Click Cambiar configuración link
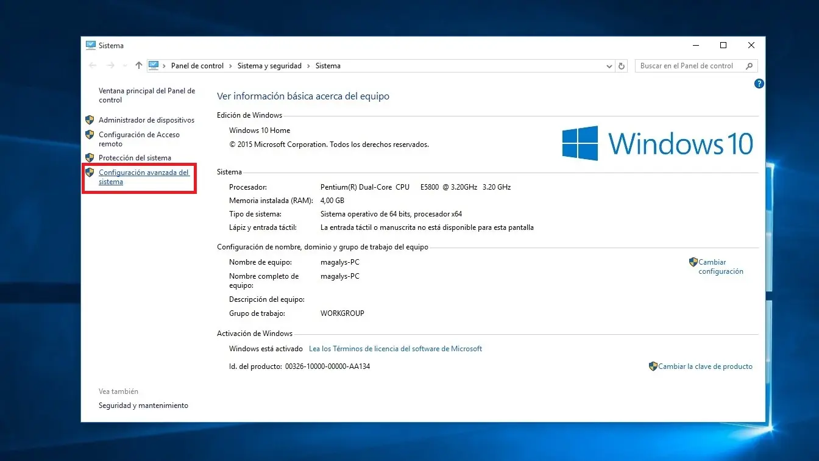Image resolution: width=819 pixels, height=461 pixels. coord(721,266)
